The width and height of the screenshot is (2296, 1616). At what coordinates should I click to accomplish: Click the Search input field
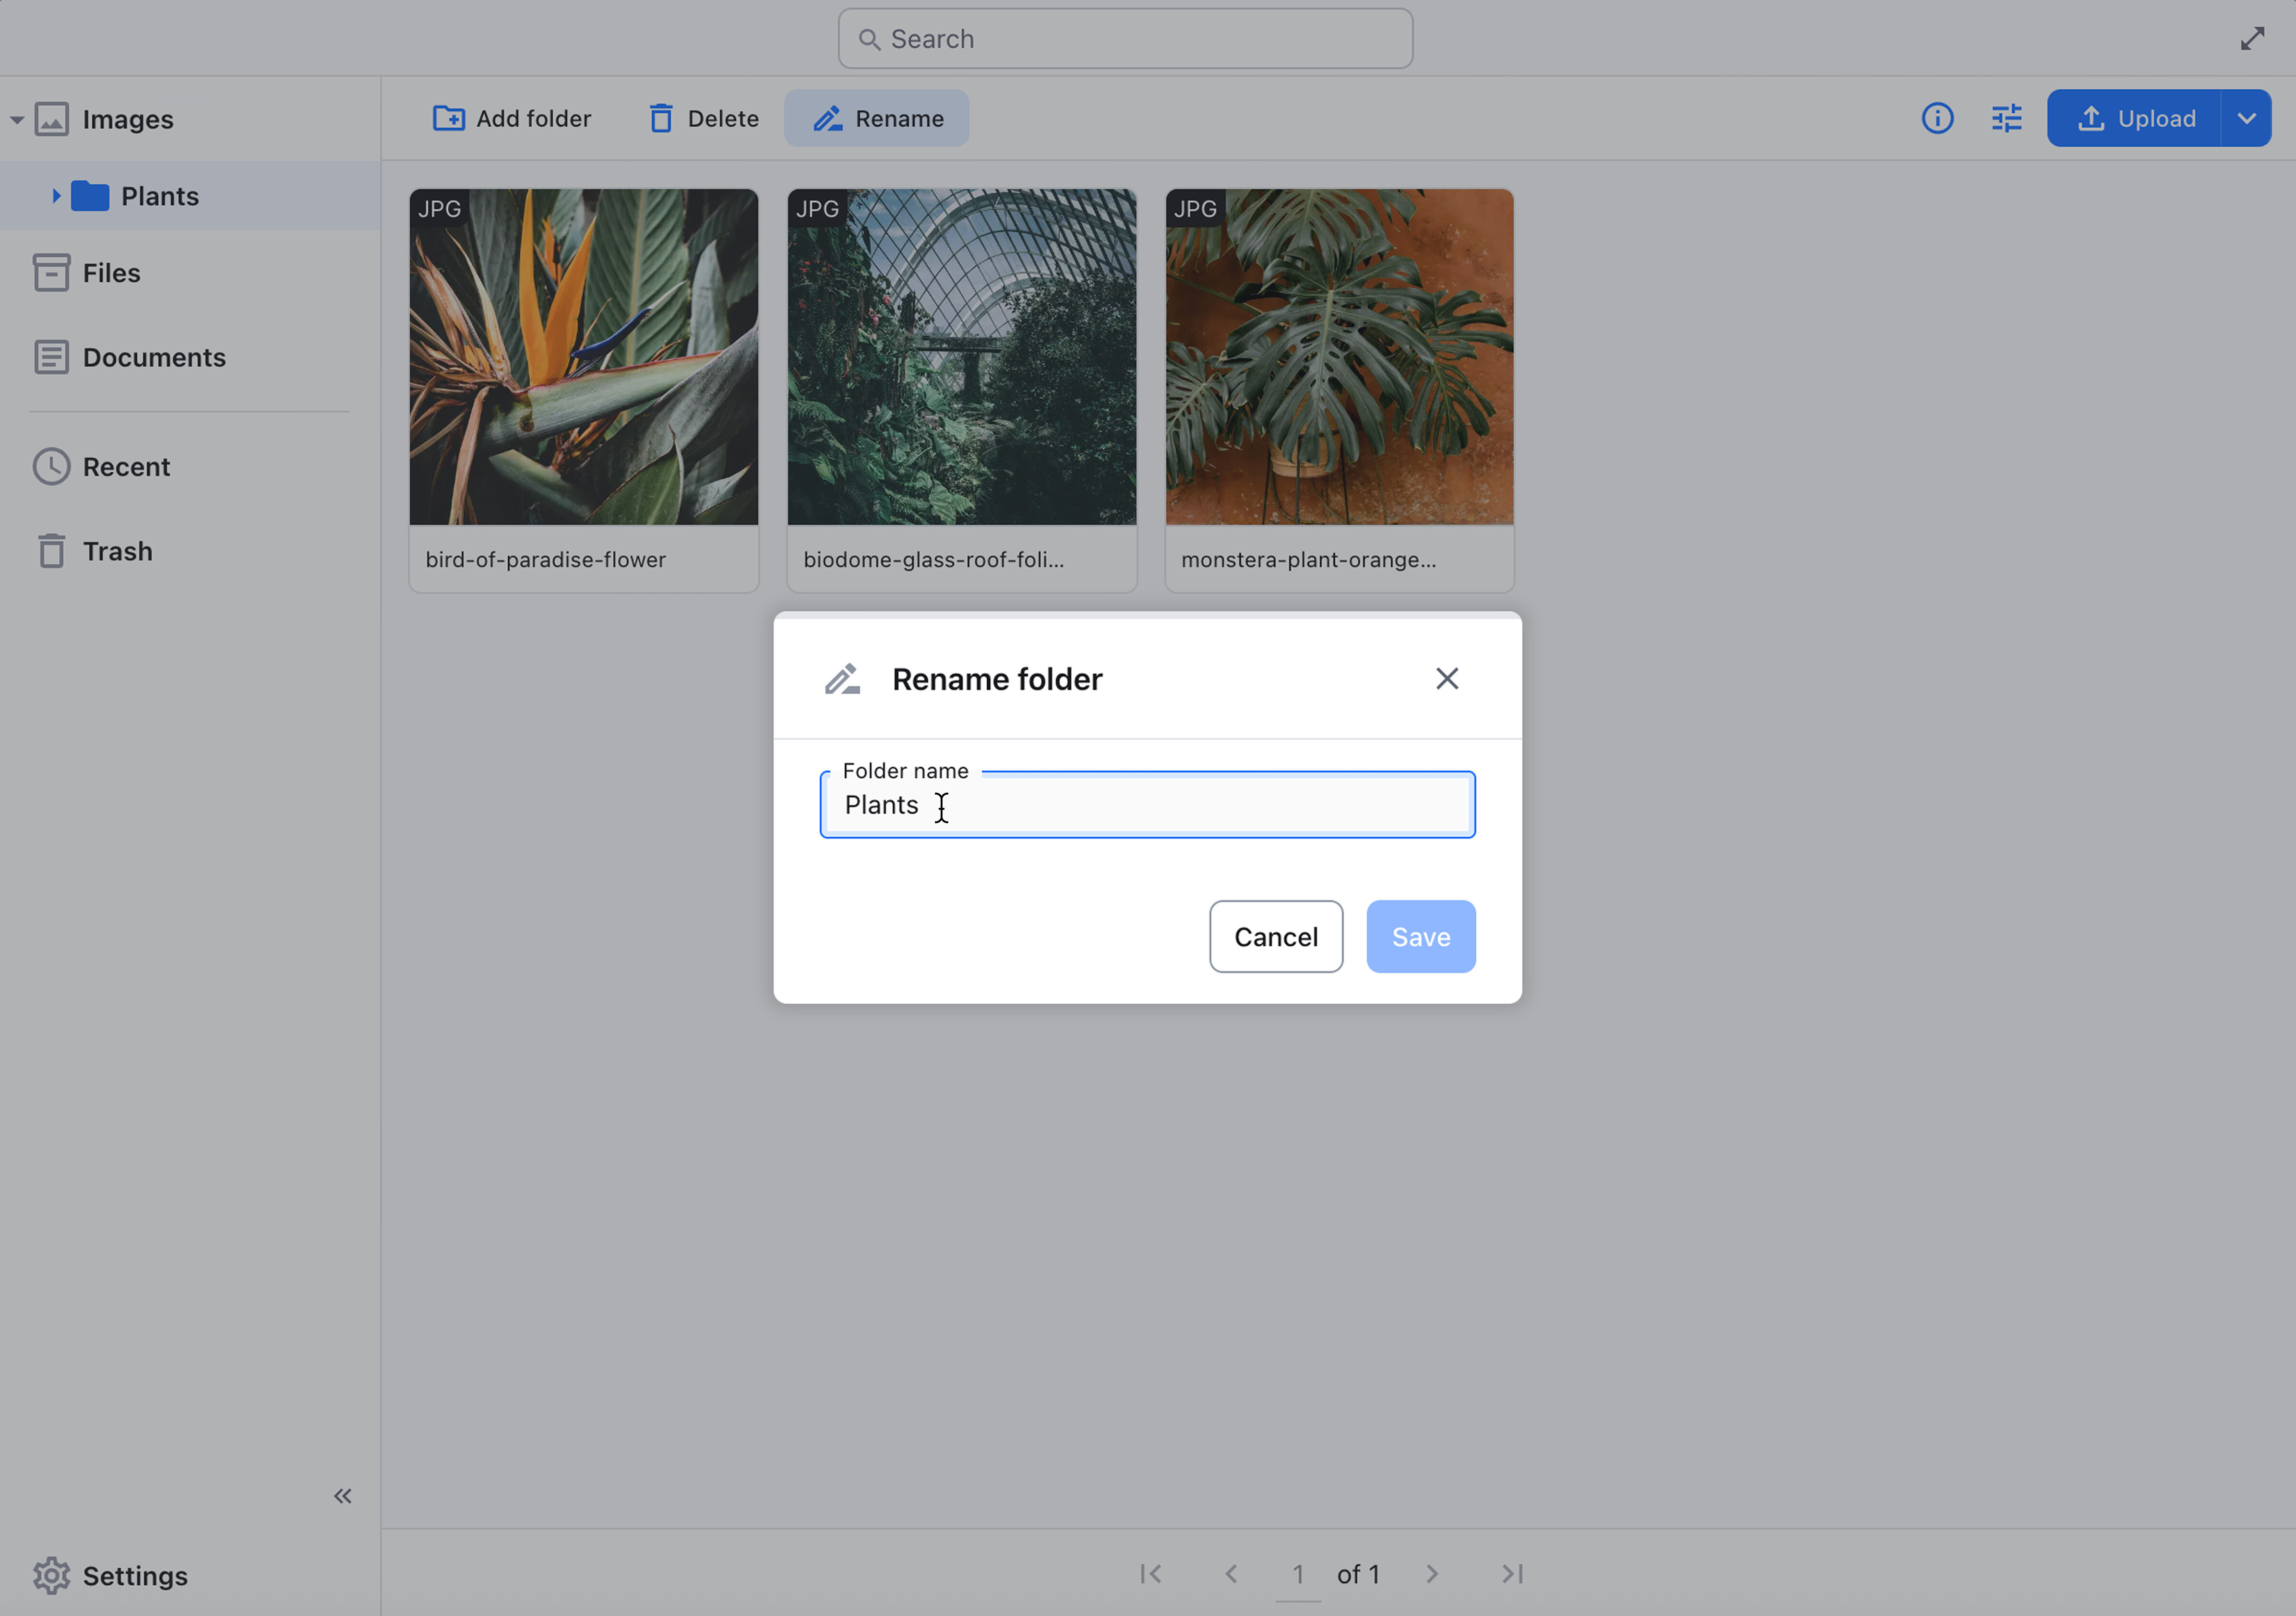pos(1125,39)
